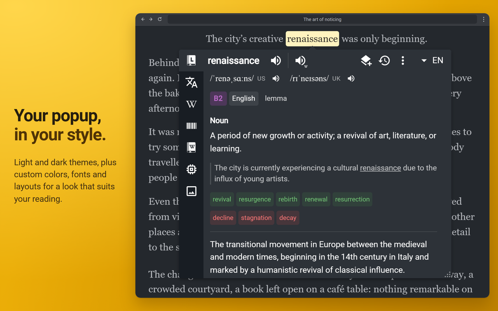Open lookup history clock icon
This screenshot has width=498, height=311.
(384, 61)
